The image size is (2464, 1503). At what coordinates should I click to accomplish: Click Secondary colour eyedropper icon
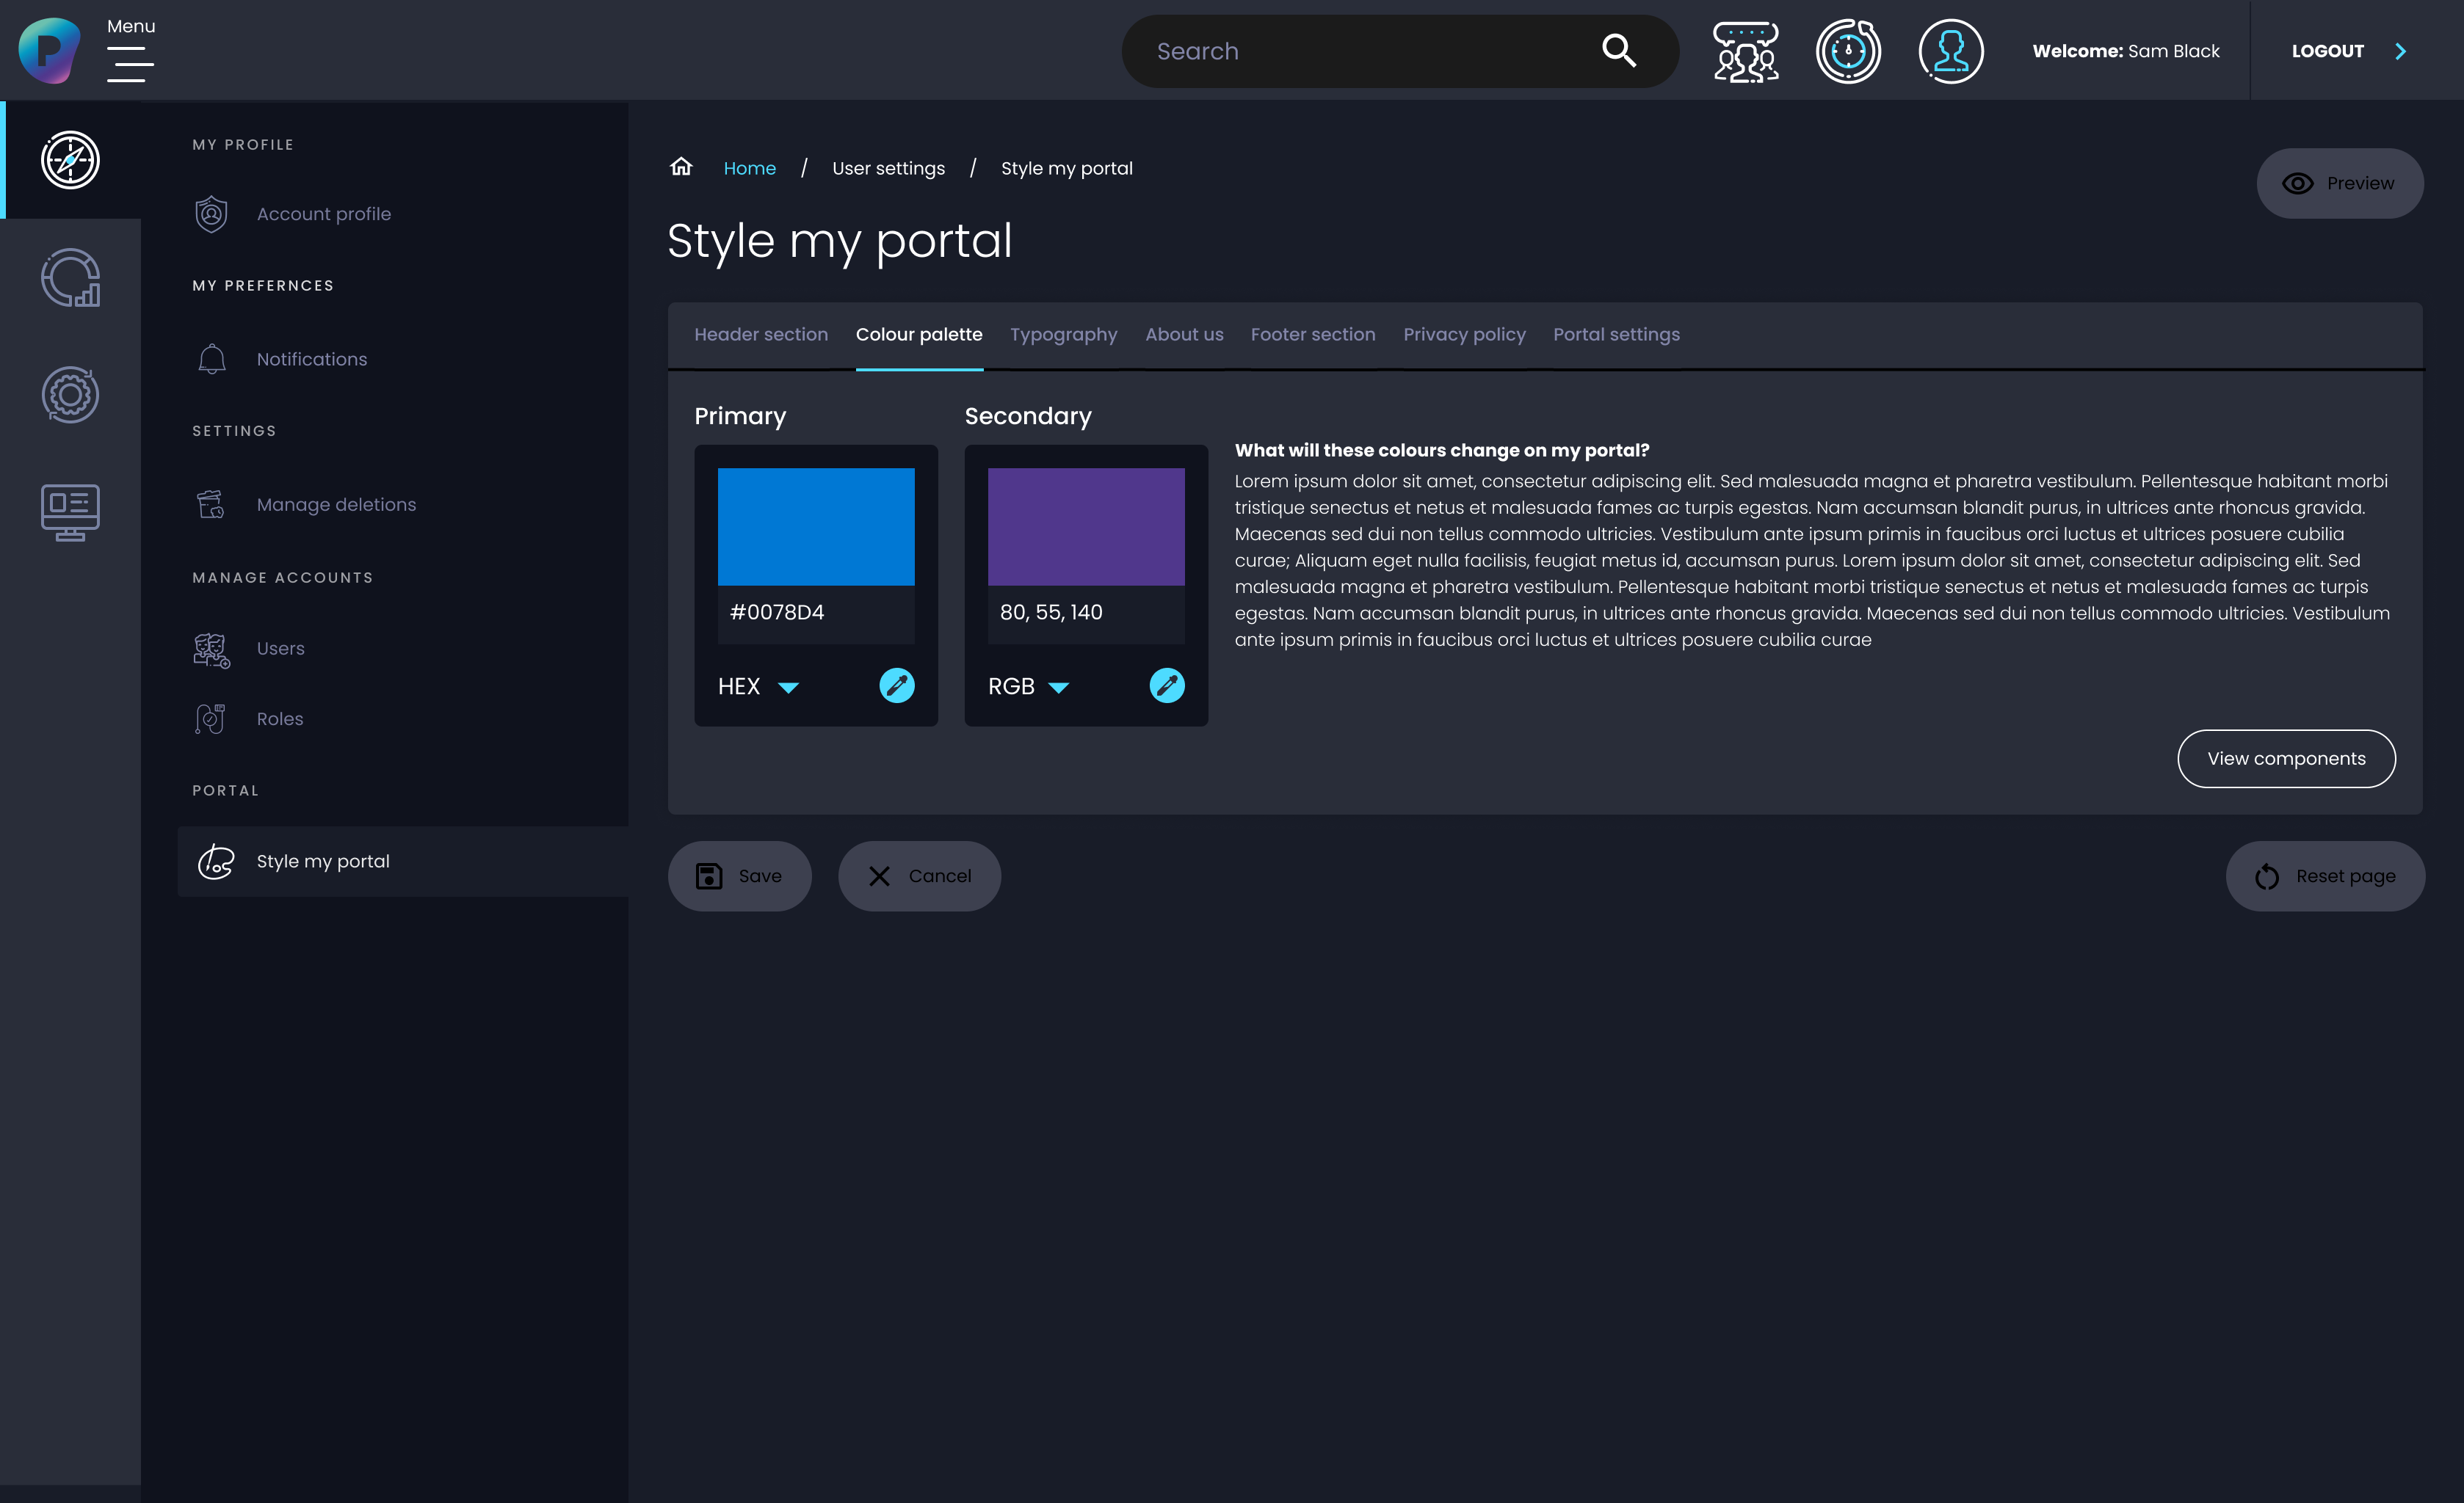point(1166,685)
